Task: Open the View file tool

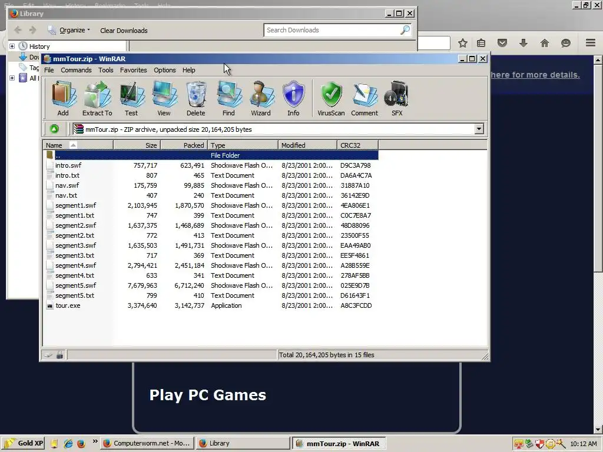Action: (164, 98)
